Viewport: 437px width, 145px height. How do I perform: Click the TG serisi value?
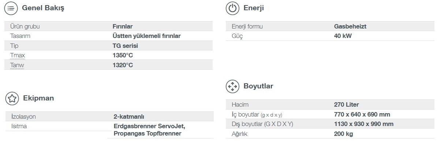[125, 46]
